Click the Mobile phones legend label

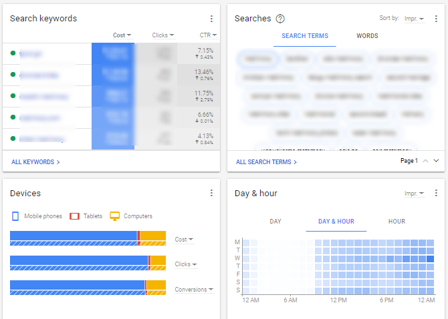click(x=43, y=216)
